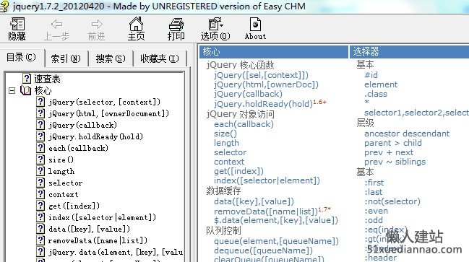This screenshot has height=262, width=469.
Task: Open parent > child selector link
Action: pyautogui.click(x=393, y=143)
